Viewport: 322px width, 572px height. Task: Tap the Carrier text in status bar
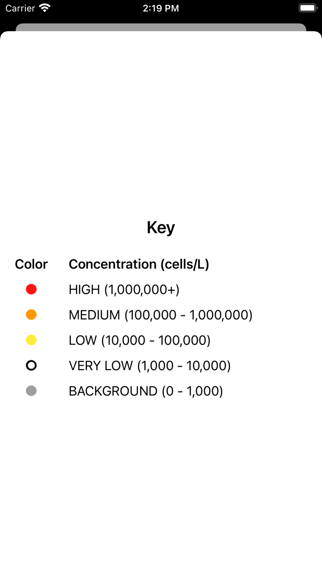(20, 8)
